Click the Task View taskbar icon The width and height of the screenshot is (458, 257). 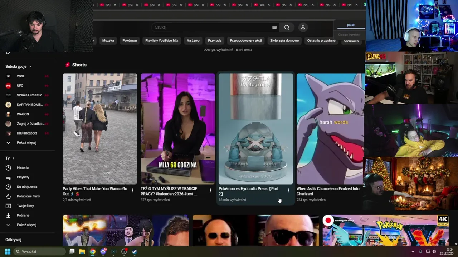click(x=72, y=252)
